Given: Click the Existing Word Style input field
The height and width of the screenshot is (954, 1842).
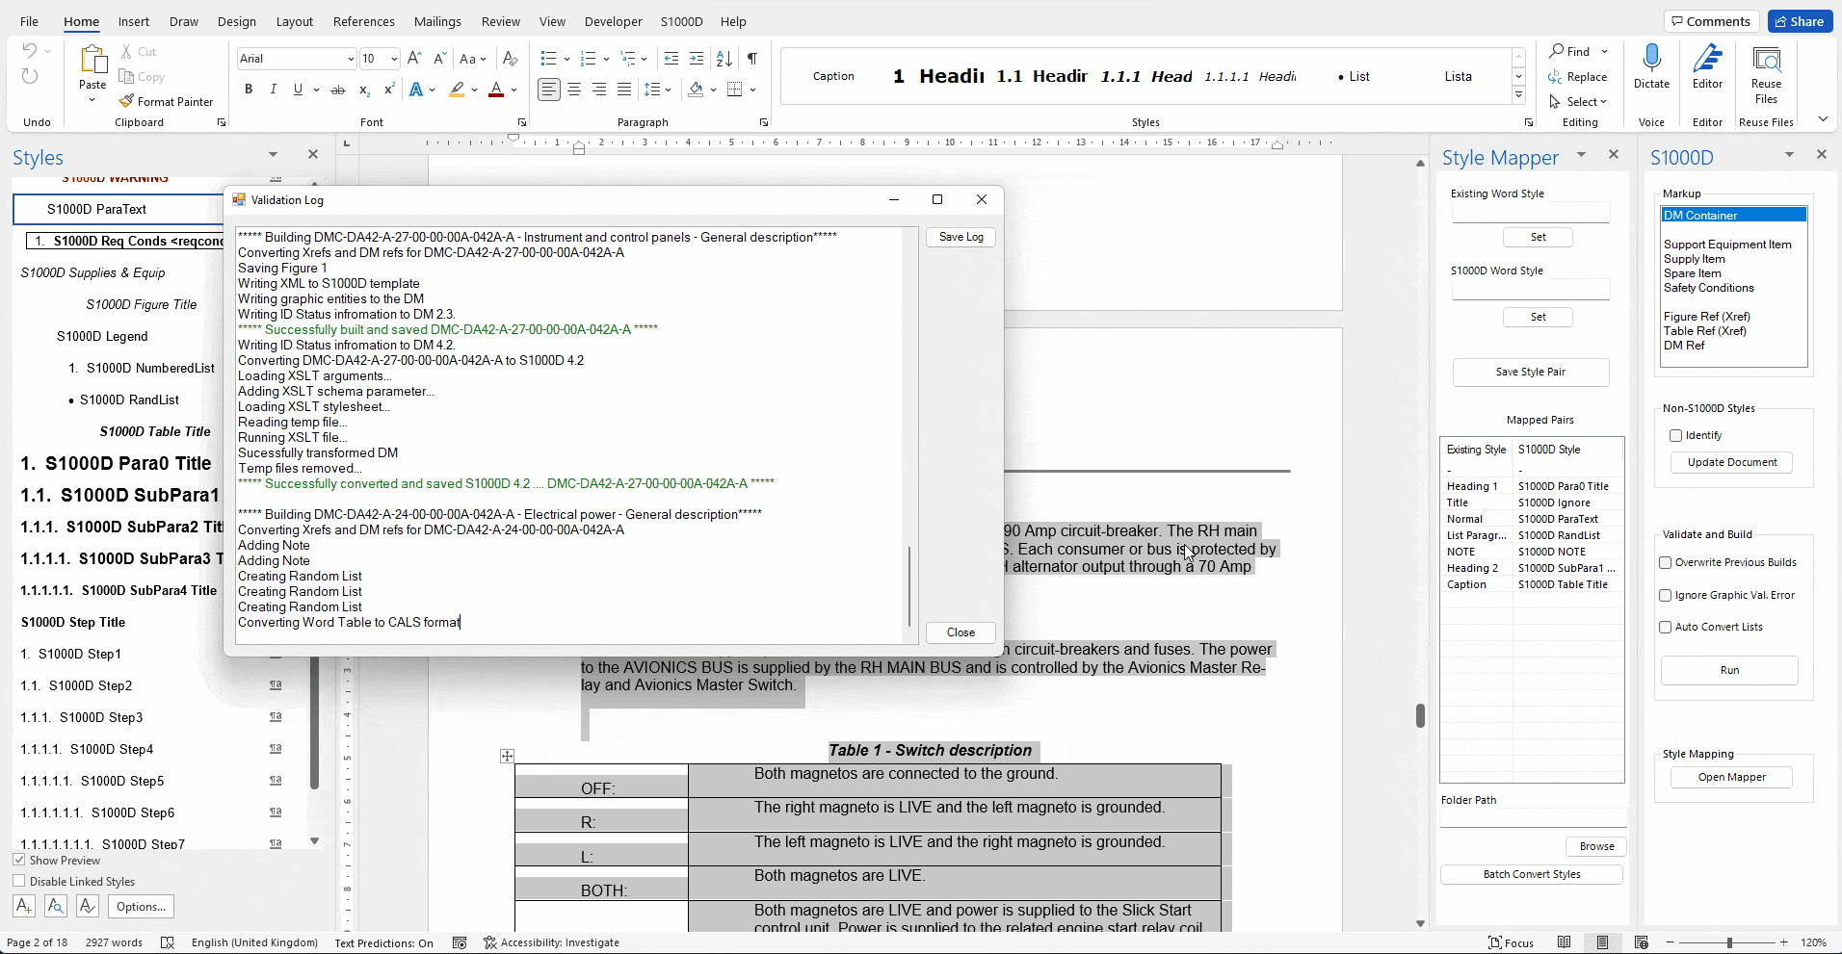Looking at the screenshot, I should [x=1531, y=212].
